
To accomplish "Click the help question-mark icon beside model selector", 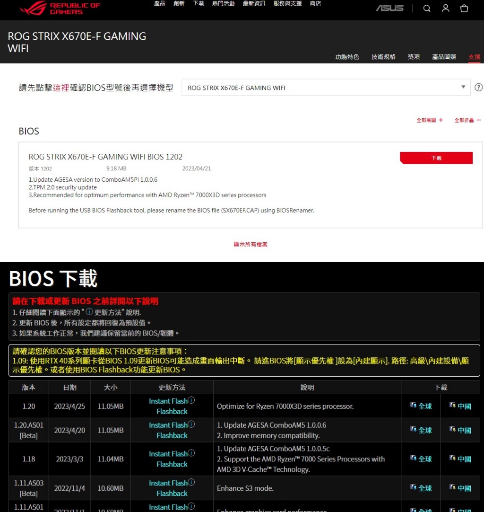I will click(478, 87).
